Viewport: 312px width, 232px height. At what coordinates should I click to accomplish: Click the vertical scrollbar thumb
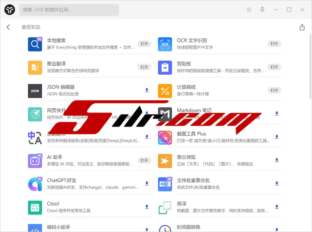coord(310,66)
